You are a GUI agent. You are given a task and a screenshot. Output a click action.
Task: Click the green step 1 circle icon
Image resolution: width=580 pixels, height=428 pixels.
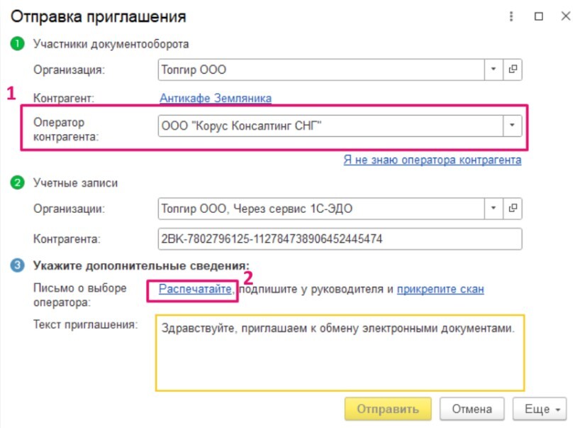click(x=16, y=44)
